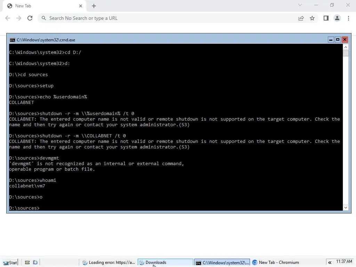Close the cmd.exe window

point(345,40)
